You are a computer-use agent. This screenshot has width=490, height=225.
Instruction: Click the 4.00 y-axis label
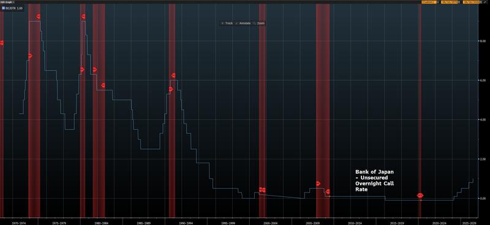pos(483,119)
